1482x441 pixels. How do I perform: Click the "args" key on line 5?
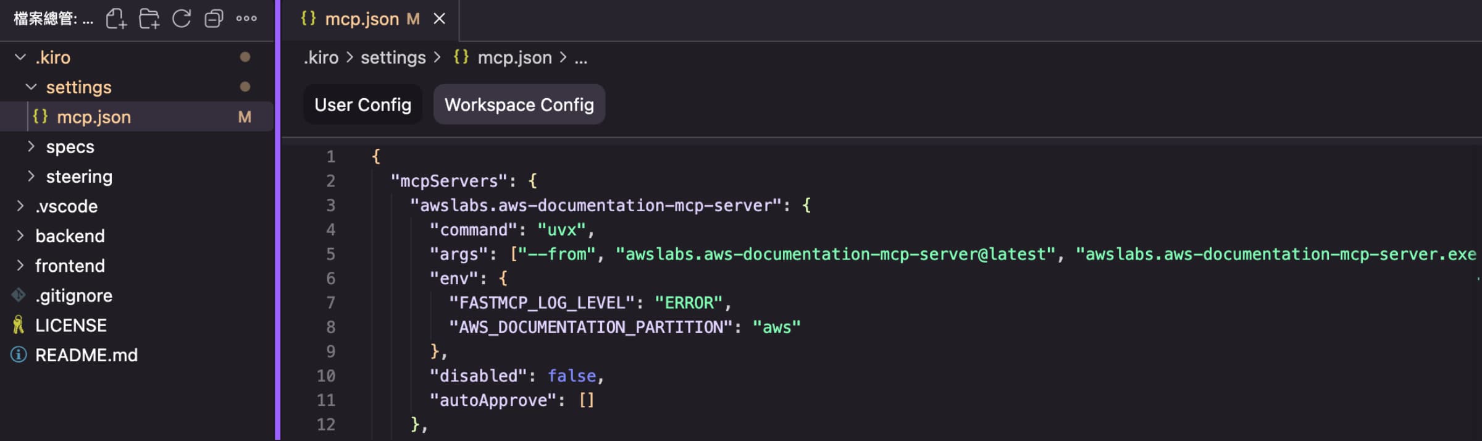click(458, 254)
